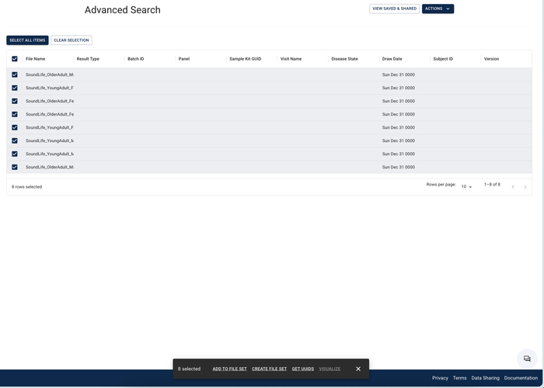
Task: Sort by File Name column header
Action: (x=36, y=59)
